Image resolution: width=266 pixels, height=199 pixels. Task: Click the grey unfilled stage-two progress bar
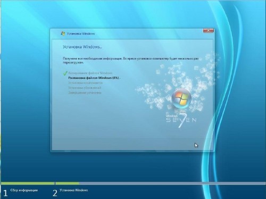pos(172,183)
